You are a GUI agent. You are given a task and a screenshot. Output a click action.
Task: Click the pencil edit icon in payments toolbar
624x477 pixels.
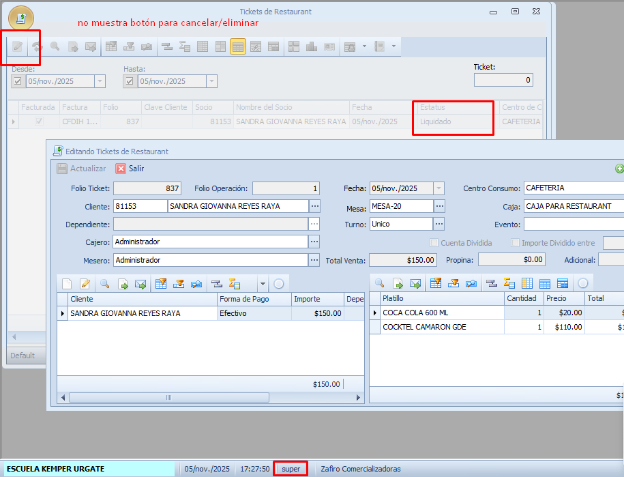(x=85, y=283)
